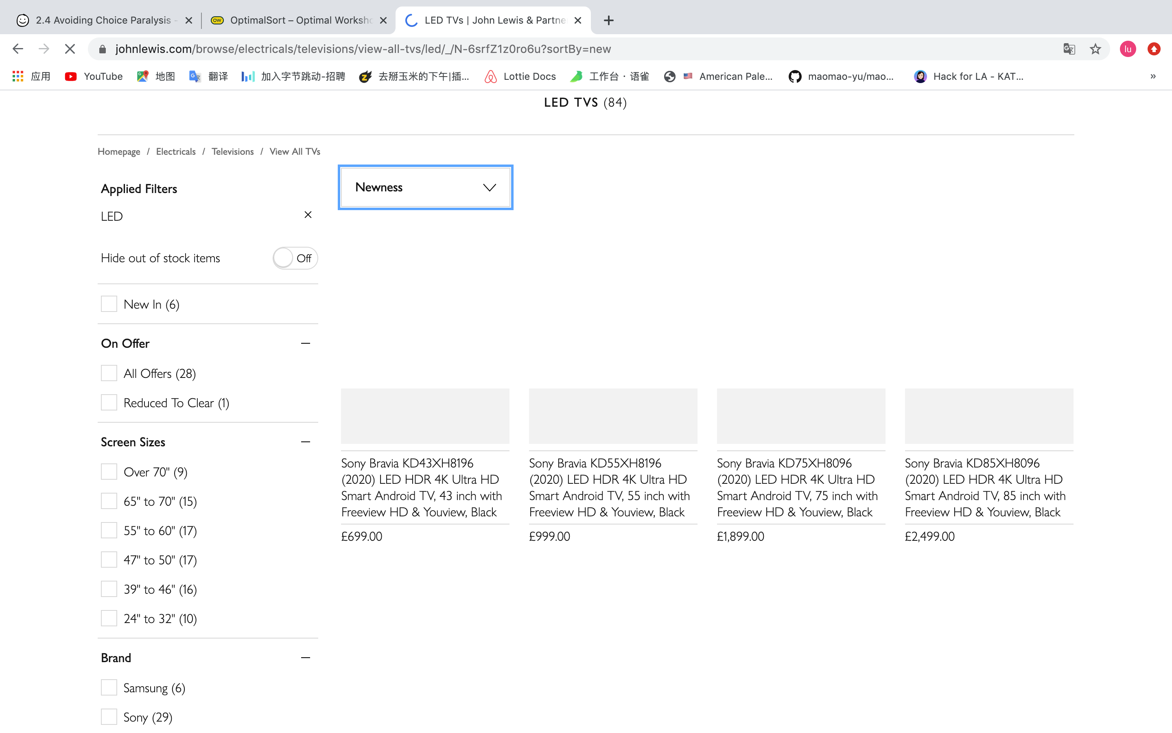This screenshot has height=733, width=1172.
Task: Click the £699.00 TV image placeholder
Action: 425,416
